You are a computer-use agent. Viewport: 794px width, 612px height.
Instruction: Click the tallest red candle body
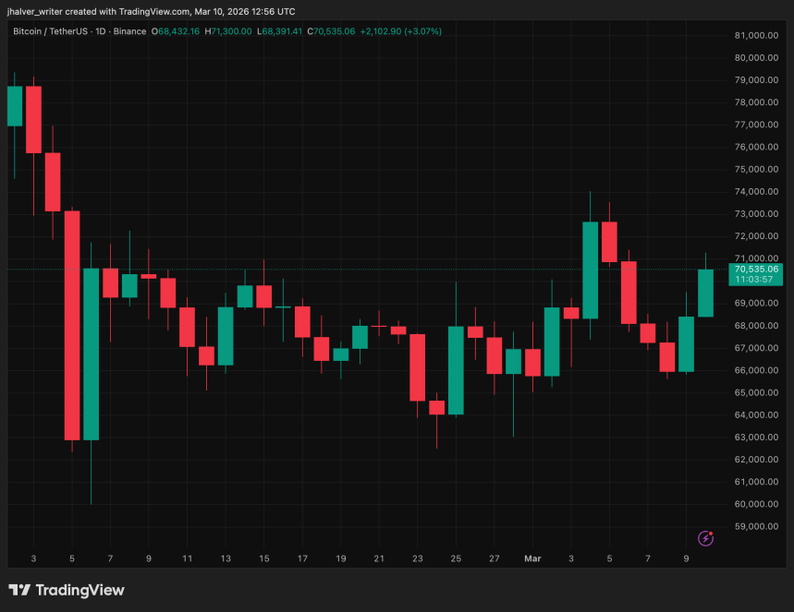pyautogui.click(x=72, y=325)
